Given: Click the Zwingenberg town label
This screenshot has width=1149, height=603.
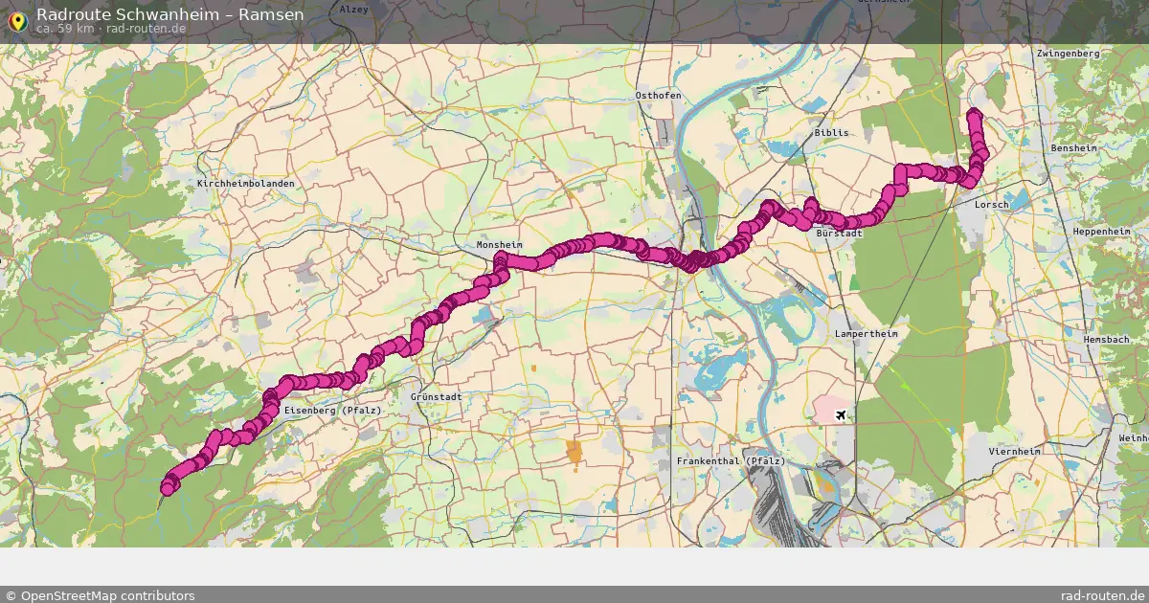Looking at the screenshot, I should click(x=1068, y=54).
